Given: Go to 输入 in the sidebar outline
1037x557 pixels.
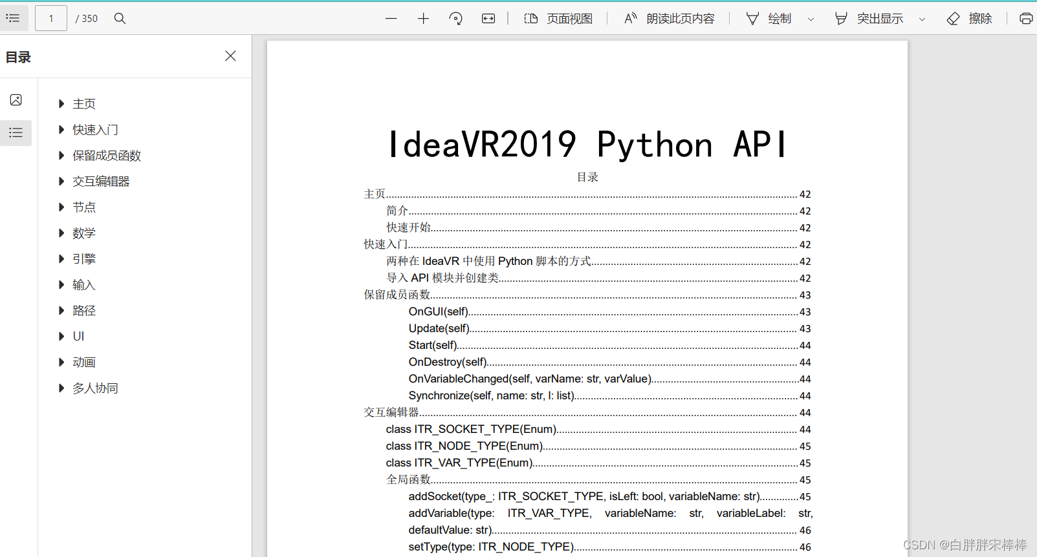Looking at the screenshot, I should tap(84, 285).
